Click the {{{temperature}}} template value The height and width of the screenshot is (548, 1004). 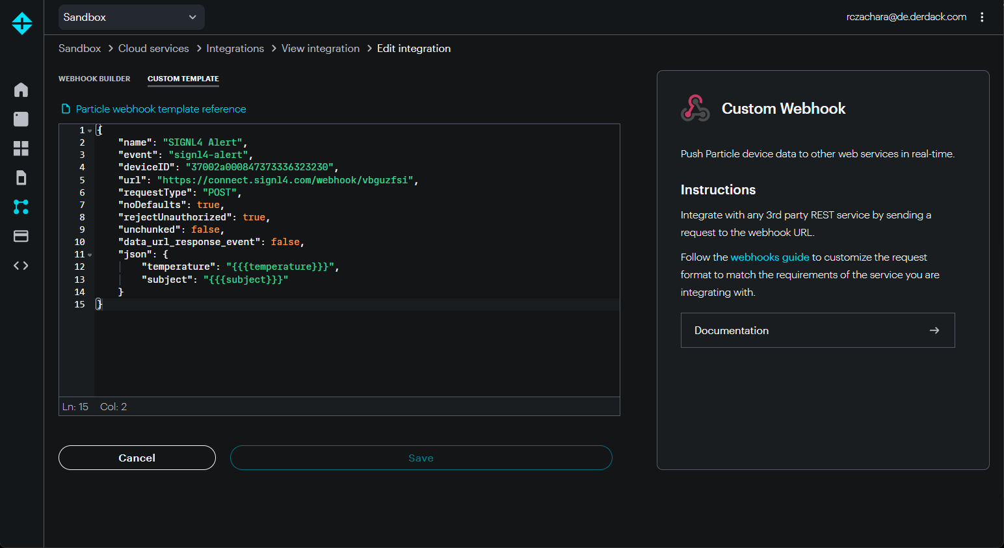(280, 267)
